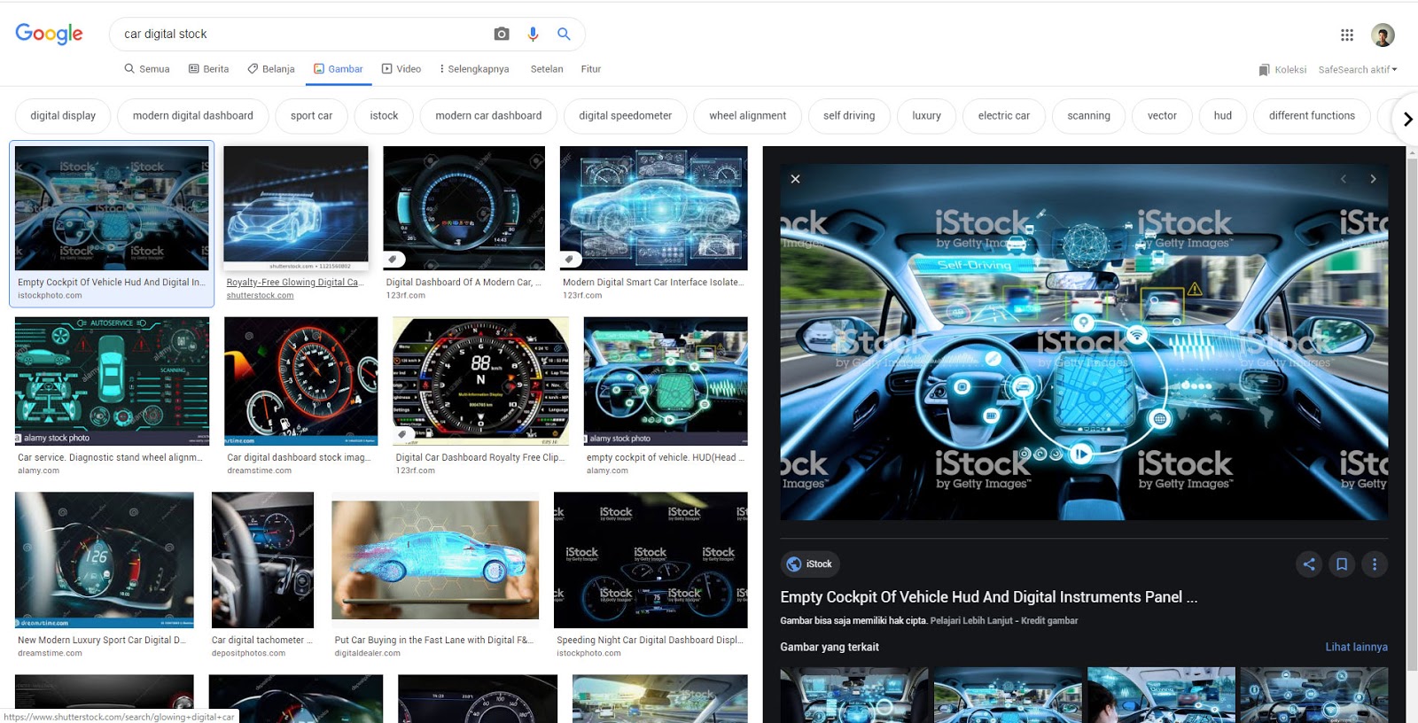Open Setelan settings menu
The width and height of the screenshot is (1418, 723).
pyautogui.click(x=547, y=69)
